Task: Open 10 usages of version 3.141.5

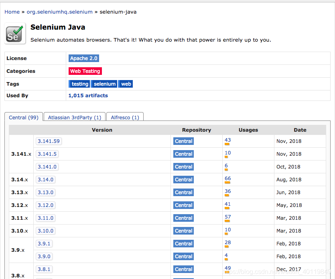Action: click(x=228, y=153)
